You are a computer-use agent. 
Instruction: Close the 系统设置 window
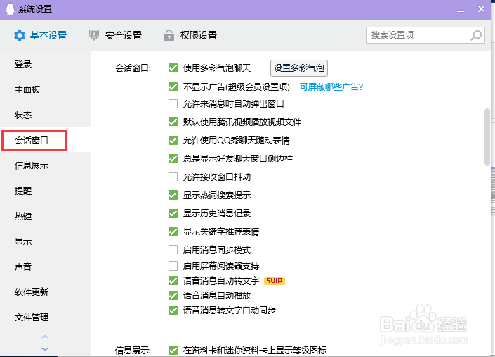coord(481,9)
